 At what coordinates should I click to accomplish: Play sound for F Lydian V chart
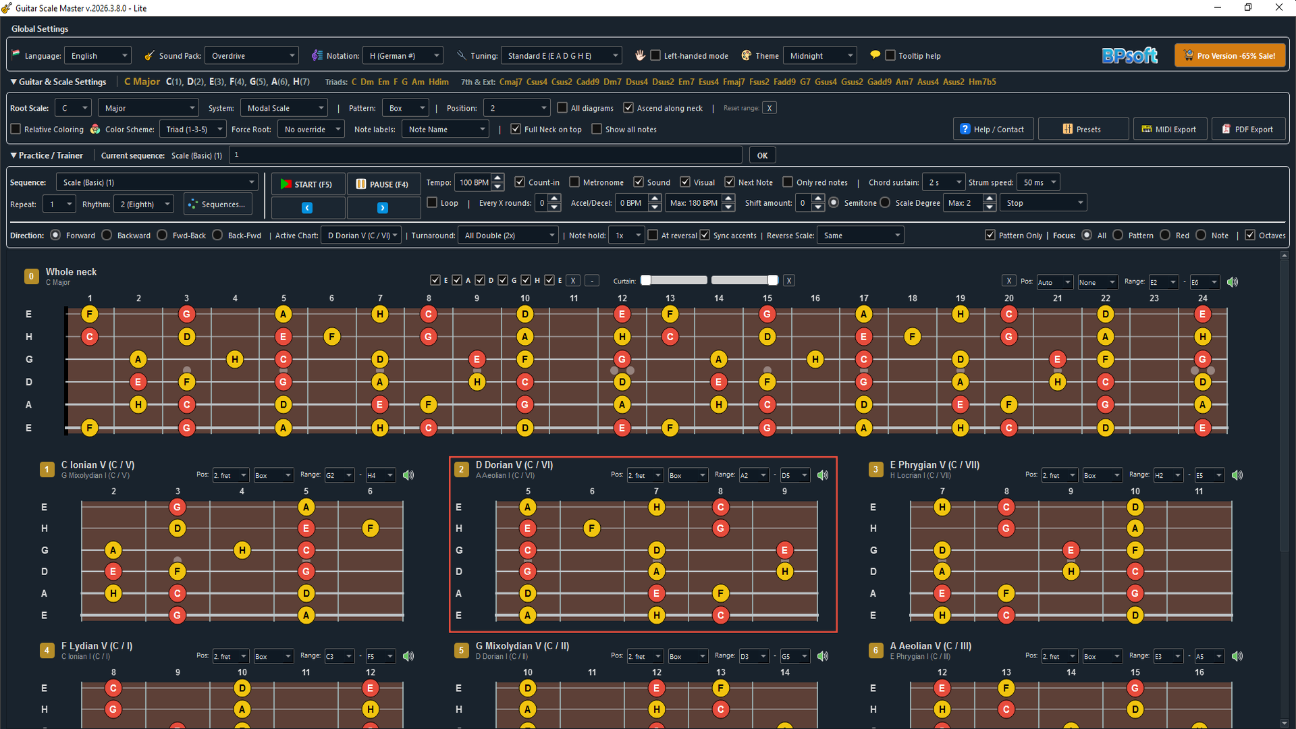[408, 656]
